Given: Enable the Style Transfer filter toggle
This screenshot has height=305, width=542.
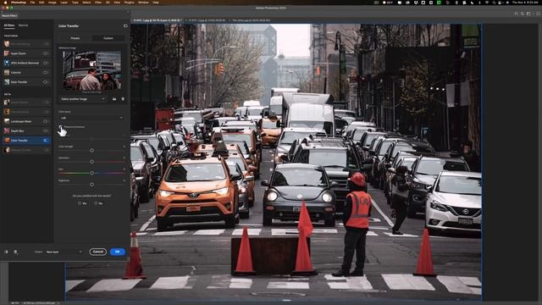Looking at the screenshot, I should [46, 82].
